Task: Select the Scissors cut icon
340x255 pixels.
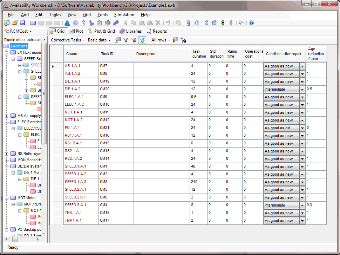Action: (125, 23)
